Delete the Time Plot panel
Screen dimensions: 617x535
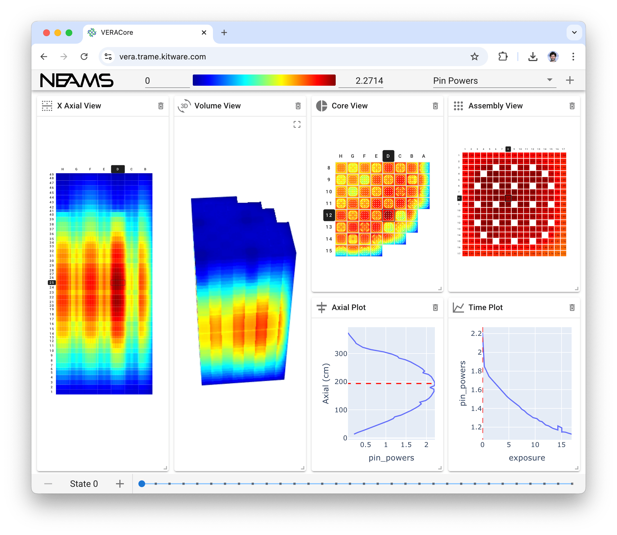click(x=572, y=308)
